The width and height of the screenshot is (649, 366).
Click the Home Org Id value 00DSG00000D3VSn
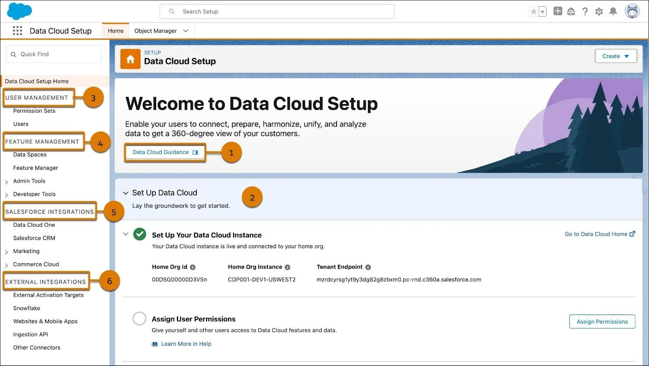[179, 279]
